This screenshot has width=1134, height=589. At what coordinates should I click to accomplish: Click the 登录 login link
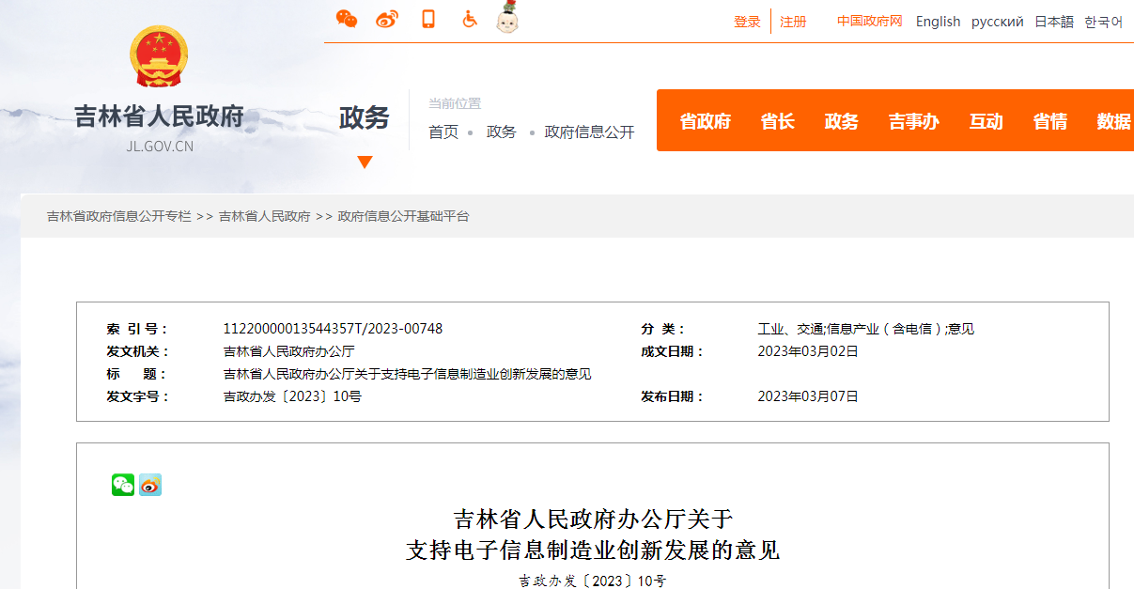coord(747,22)
